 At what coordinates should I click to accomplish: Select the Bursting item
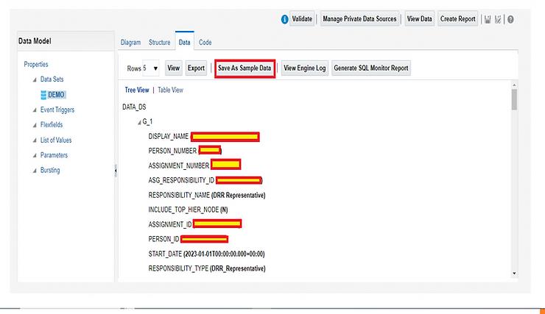coord(50,170)
